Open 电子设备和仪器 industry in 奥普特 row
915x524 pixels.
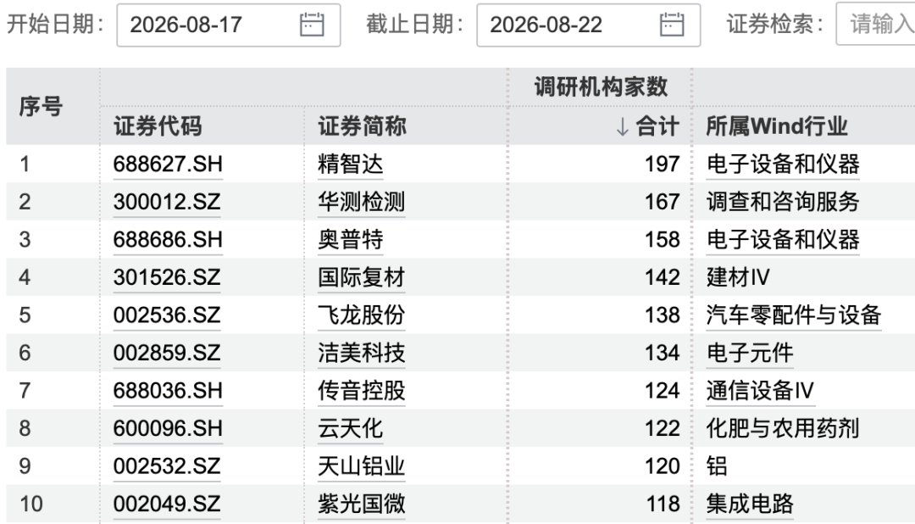[783, 239]
